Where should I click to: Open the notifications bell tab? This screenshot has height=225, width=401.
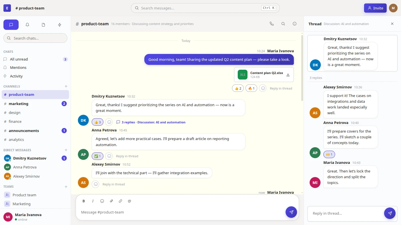pos(27,25)
